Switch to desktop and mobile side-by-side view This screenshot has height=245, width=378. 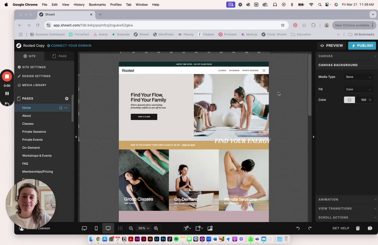click(x=84, y=228)
